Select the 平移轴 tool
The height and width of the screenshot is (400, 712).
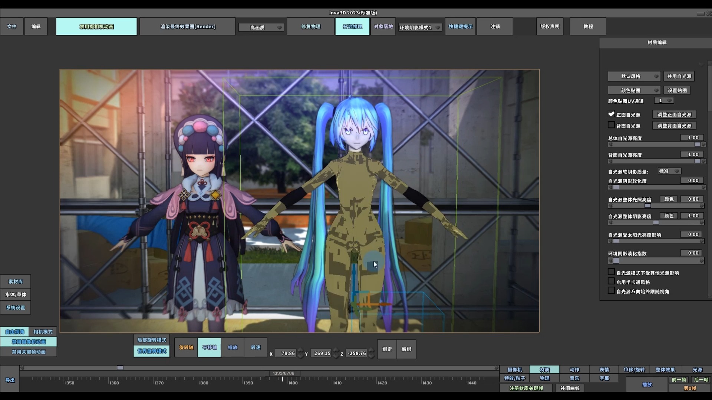pyautogui.click(x=210, y=347)
